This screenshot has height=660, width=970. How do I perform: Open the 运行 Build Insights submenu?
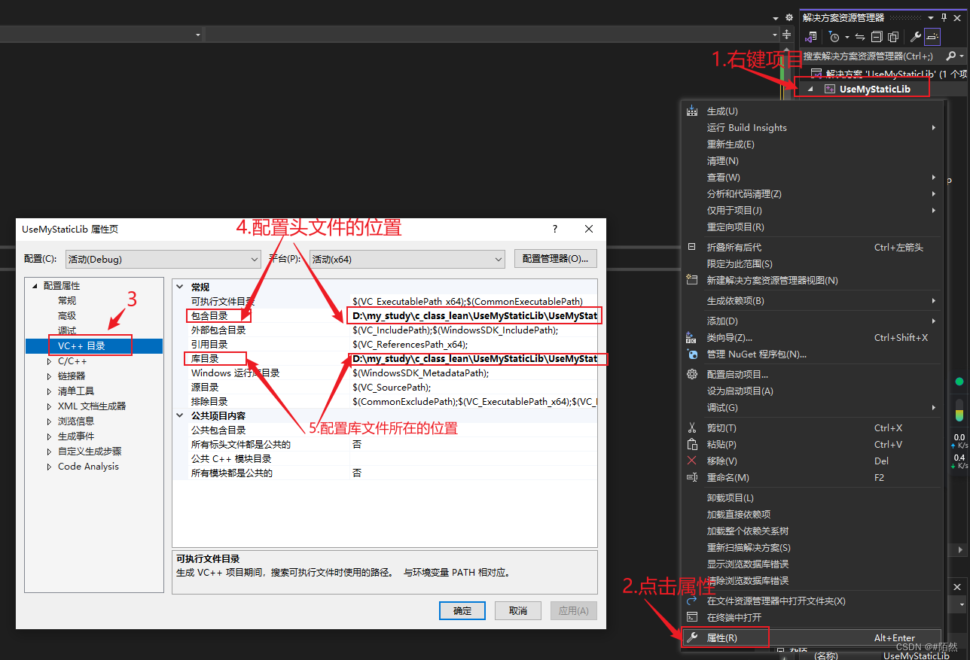click(811, 128)
